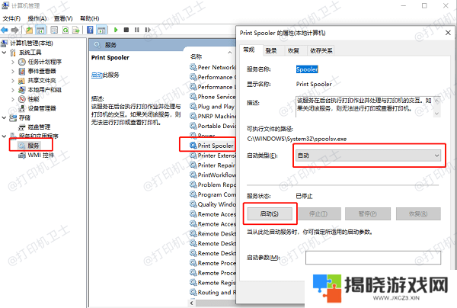The height and width of the screenshot is (308, 457).
Task: Select the Remote Regis service row
Action: 213,283
